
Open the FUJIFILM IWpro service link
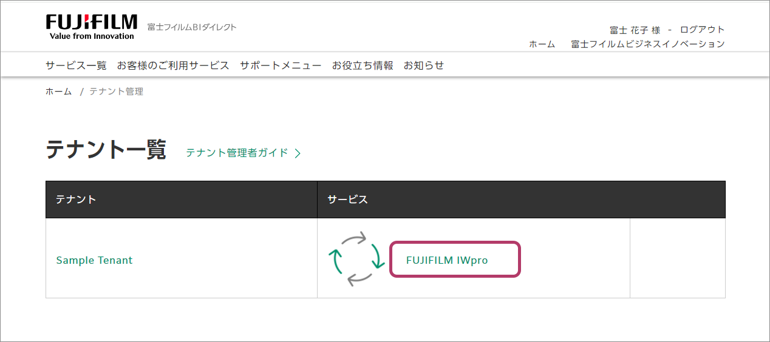[x=447, y=260]
